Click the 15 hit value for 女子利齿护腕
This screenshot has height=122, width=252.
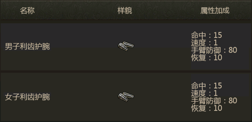click(218, 86)
